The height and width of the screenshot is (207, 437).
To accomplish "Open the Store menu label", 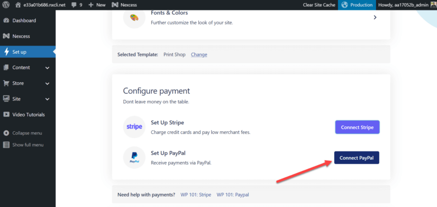I will (x=18, y=83).
